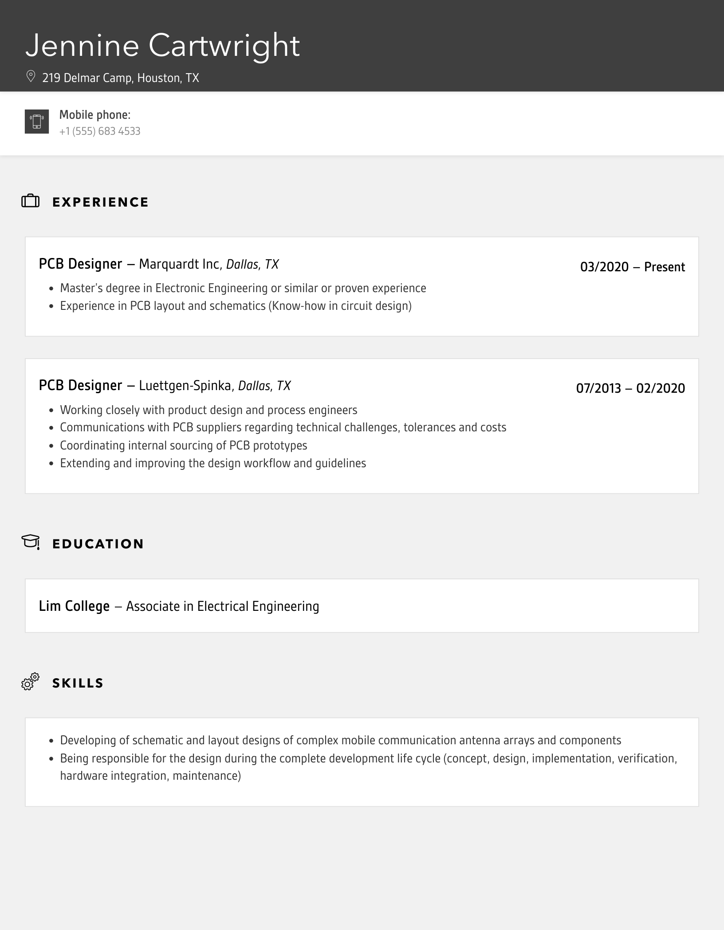Click the 07/2013 – 02/2020 date range

(630, 388)
